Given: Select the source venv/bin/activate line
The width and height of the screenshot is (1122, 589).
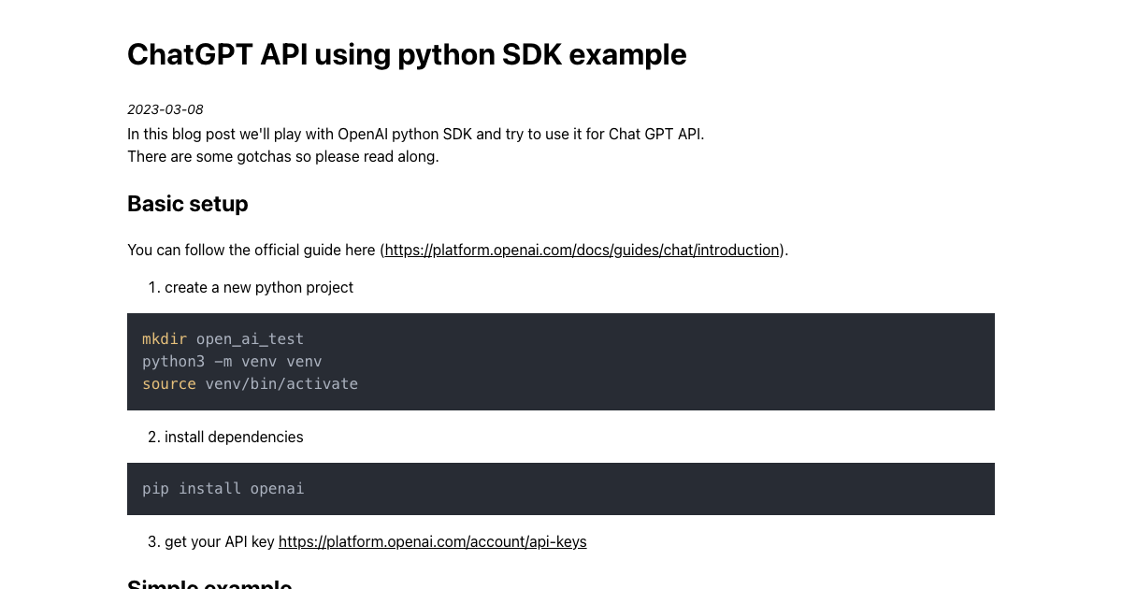Looking at the screenshot, I should point(250,383).
